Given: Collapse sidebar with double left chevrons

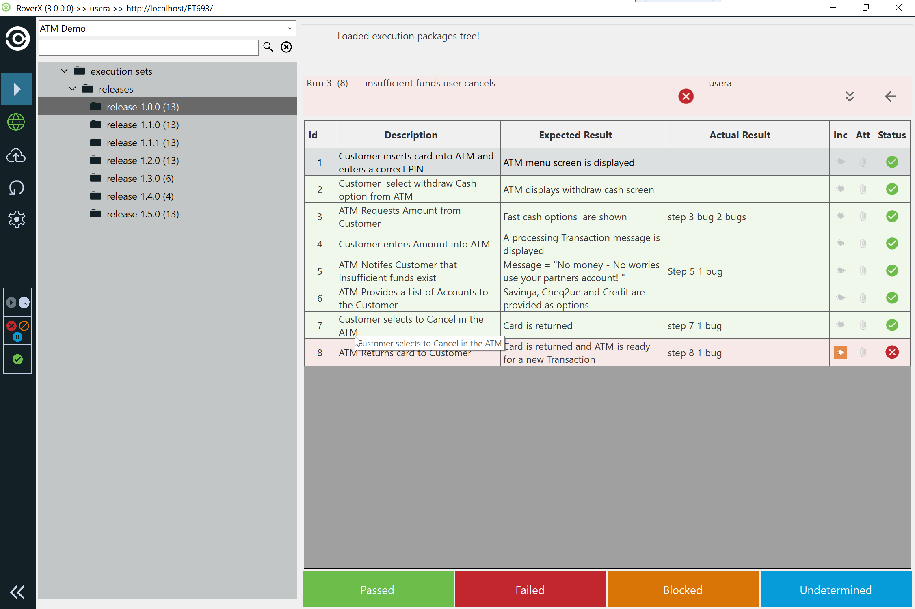Looking at the screenshot, I should coord(17,592).
